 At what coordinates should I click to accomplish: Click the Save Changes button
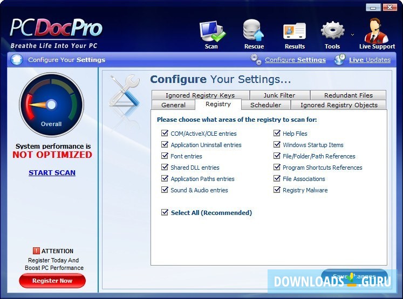click(354, 276)
